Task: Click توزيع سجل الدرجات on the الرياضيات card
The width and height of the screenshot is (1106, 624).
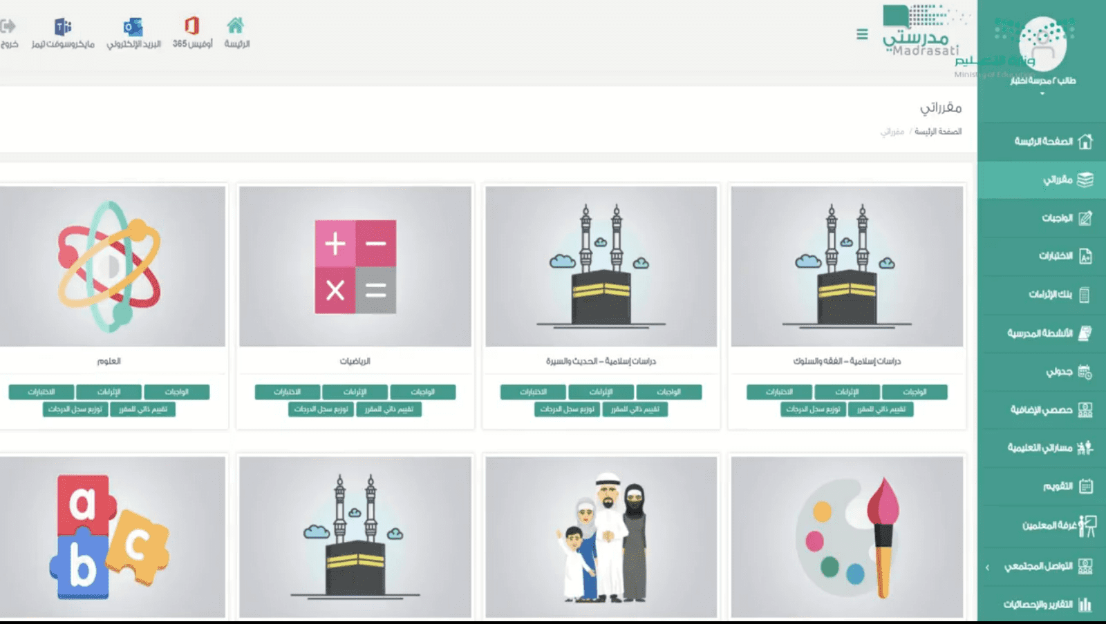Action: (321, 409)
